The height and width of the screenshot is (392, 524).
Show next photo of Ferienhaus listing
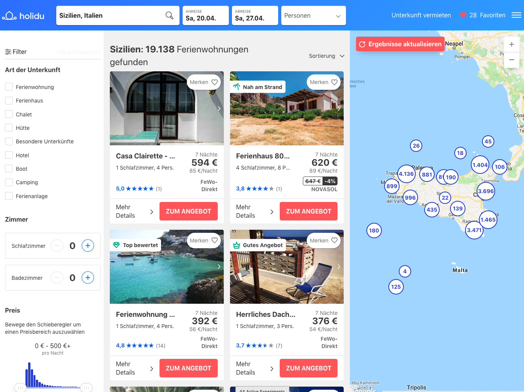[x=339, y=109]
